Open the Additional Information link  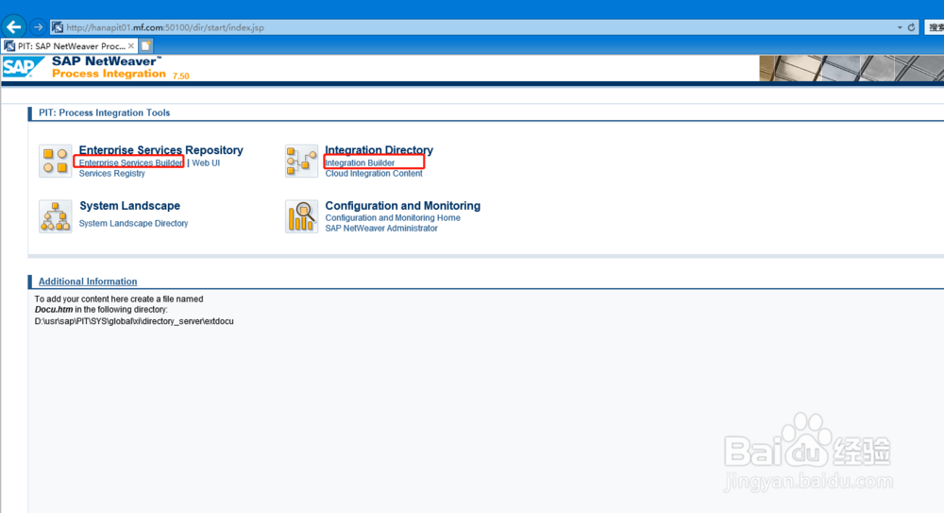coord(88,282)
